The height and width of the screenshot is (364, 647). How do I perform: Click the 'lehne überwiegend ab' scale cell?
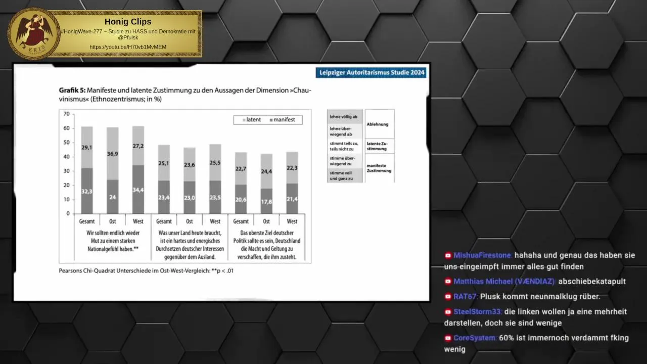[345, 131]
